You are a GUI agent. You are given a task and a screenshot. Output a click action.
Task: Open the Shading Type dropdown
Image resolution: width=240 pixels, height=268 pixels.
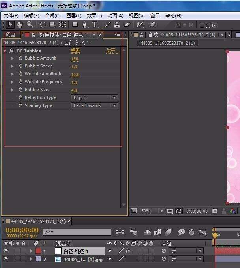tap(94, 105)
